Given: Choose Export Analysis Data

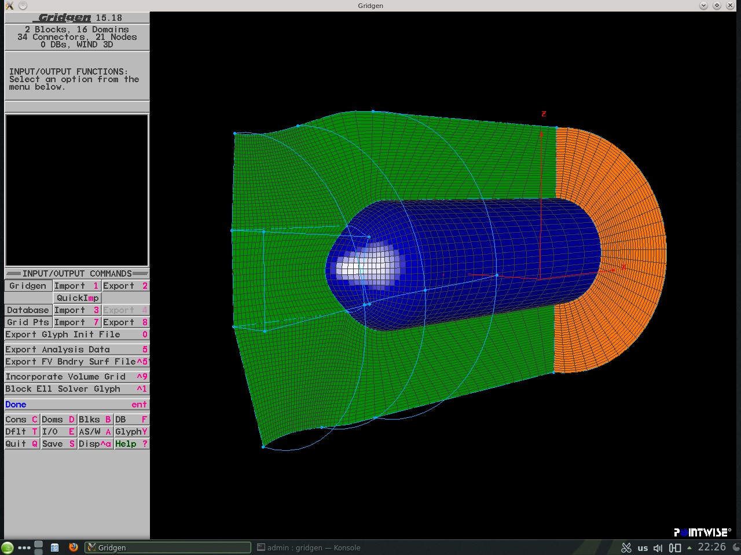Looking at the screenshot, I should click(76, 350).
